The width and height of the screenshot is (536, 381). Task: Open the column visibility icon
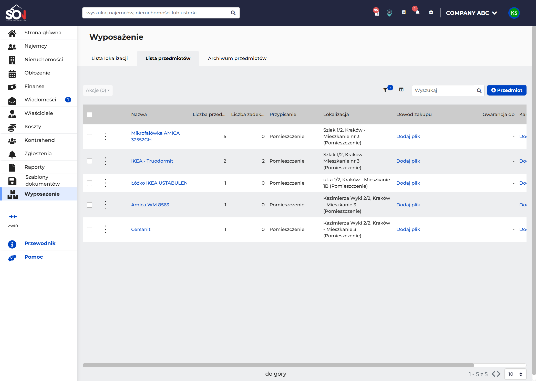(x=401, y=90)
